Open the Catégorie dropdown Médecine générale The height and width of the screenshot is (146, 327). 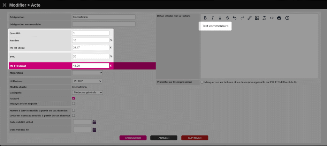[x=87, y=92]
